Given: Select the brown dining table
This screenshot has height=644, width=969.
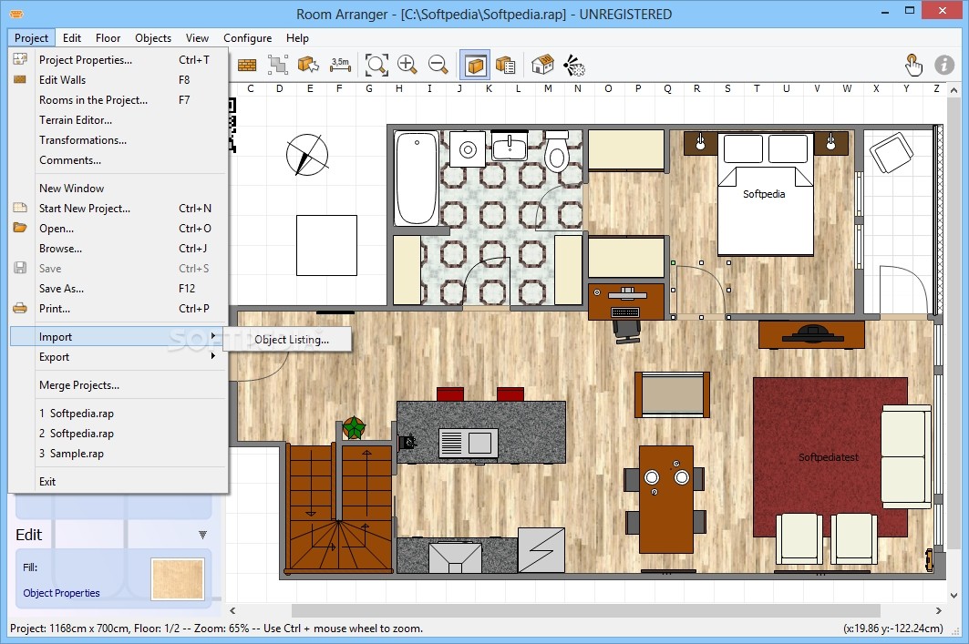Looking at the screenshot, I should pos(666,499).
